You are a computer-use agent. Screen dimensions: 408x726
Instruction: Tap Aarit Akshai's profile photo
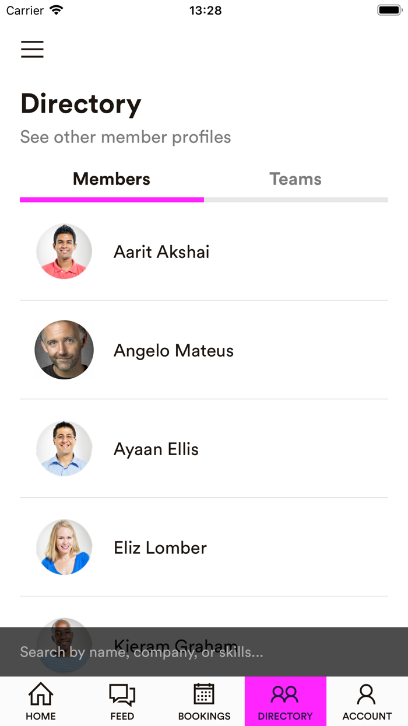coord(64,252)
